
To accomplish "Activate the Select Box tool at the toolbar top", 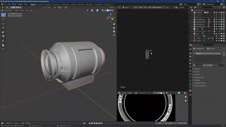I will click(x=3, y=15).
